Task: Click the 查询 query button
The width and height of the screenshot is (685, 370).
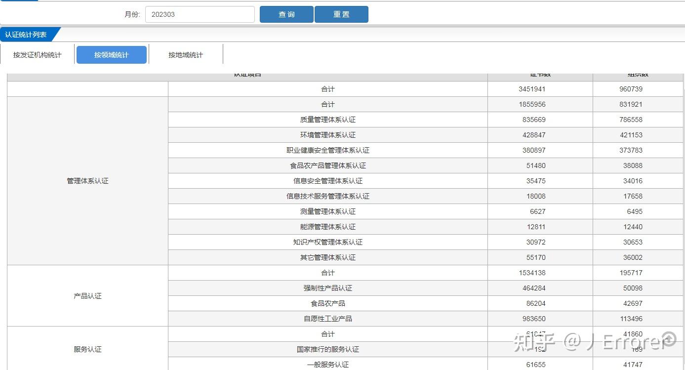Action: [x=286, y=14]
